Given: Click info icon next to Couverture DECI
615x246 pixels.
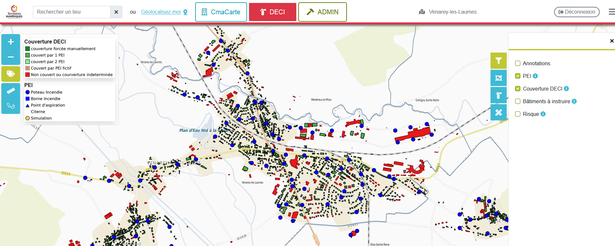Looking at the screenshot, I should coord(566,89).
